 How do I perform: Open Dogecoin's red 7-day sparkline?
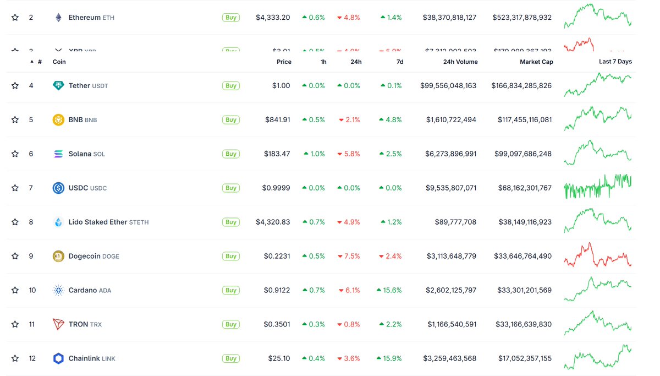(x=598, y=255)
